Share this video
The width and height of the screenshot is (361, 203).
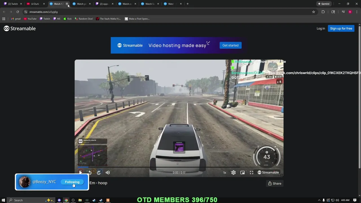(275, 184)
